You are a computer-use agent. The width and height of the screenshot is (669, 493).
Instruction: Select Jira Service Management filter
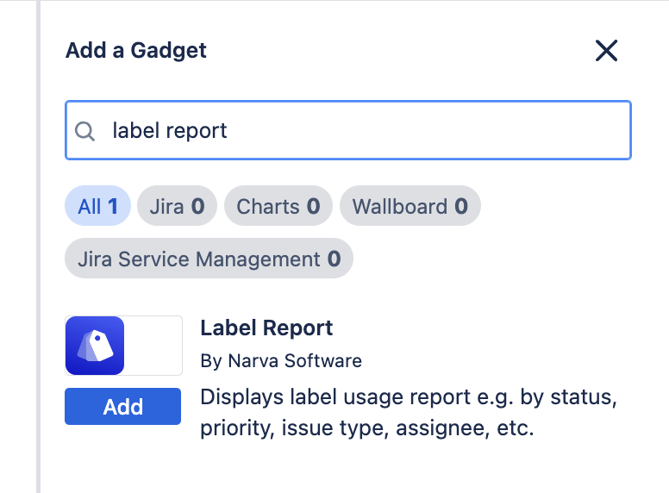(209, 259)
